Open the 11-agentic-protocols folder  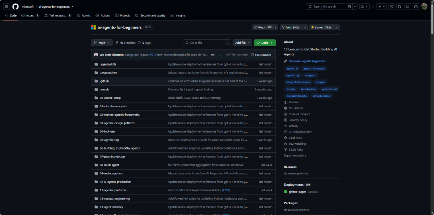coord(113,190)
